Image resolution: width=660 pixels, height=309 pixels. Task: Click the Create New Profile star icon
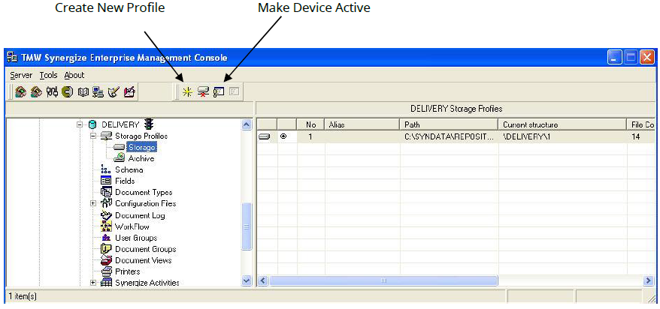[x=186, y=91]
